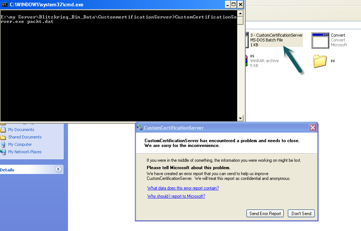Screen dimensions: 361x231
Task: Click the My Computer icon
Action: (3, 145)
